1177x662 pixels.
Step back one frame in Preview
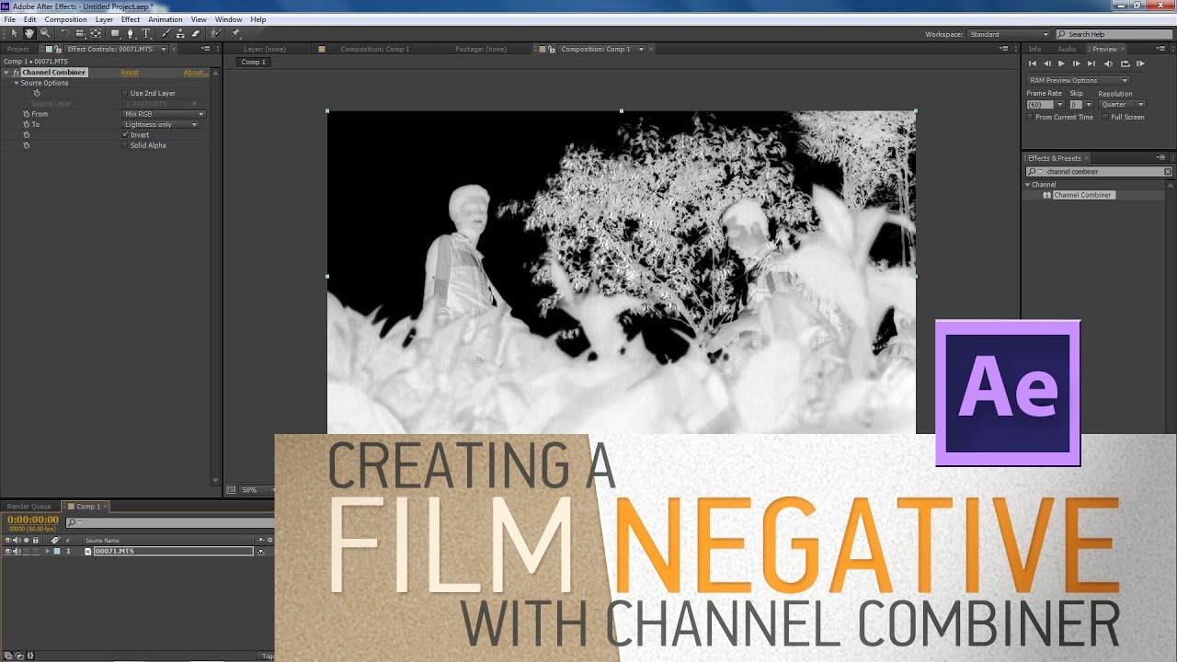coord(1047,63)
